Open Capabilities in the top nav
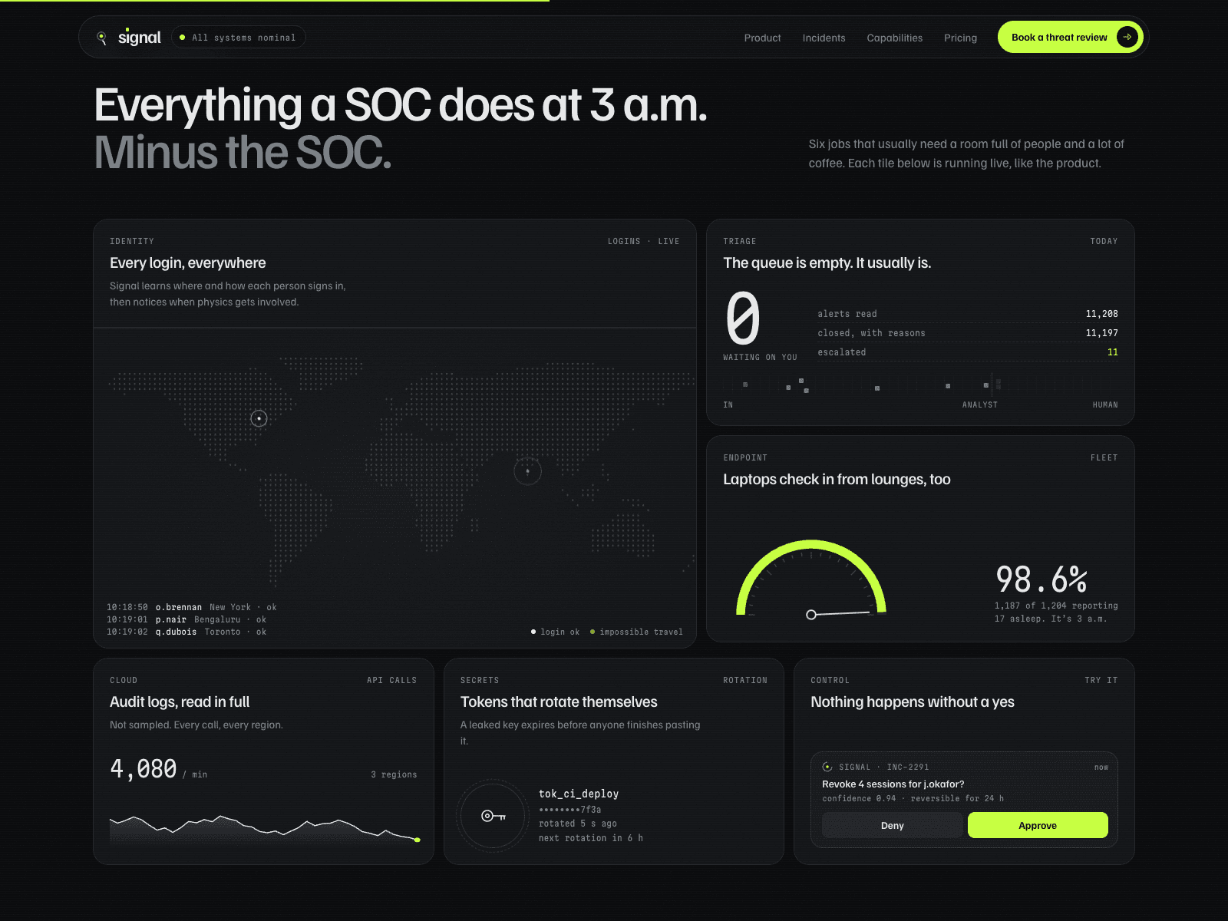Viewport: 1228px width, 921px height. point(895,38)
